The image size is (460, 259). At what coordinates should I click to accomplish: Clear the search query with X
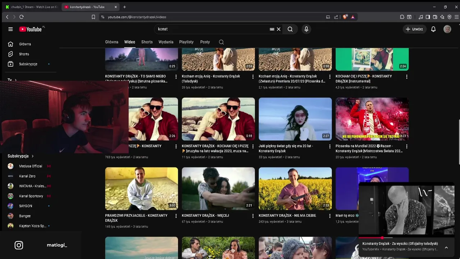pyautogui.click(x=279, y=29)
